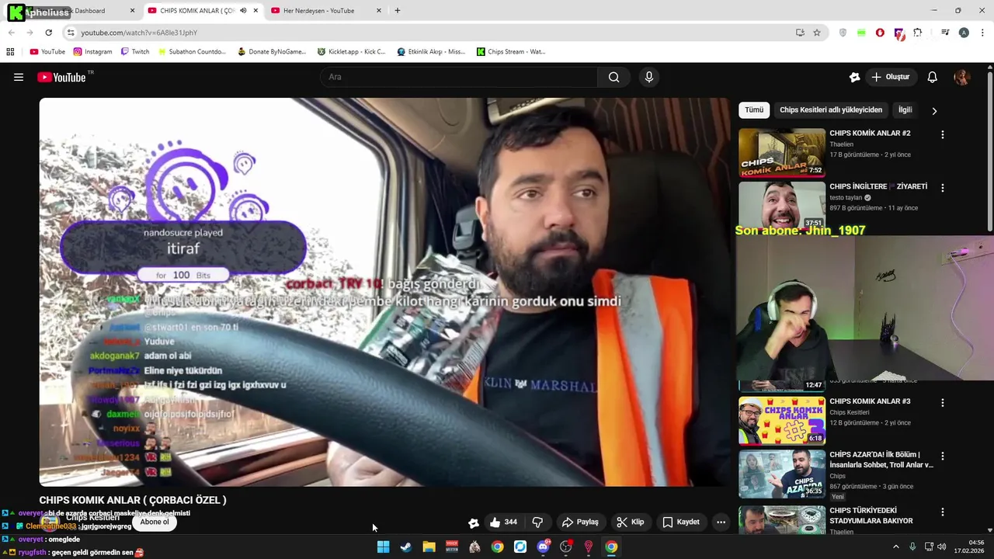Open the YouTube bookmark
The width and height of the screenshot is (994, 559).
47,52
